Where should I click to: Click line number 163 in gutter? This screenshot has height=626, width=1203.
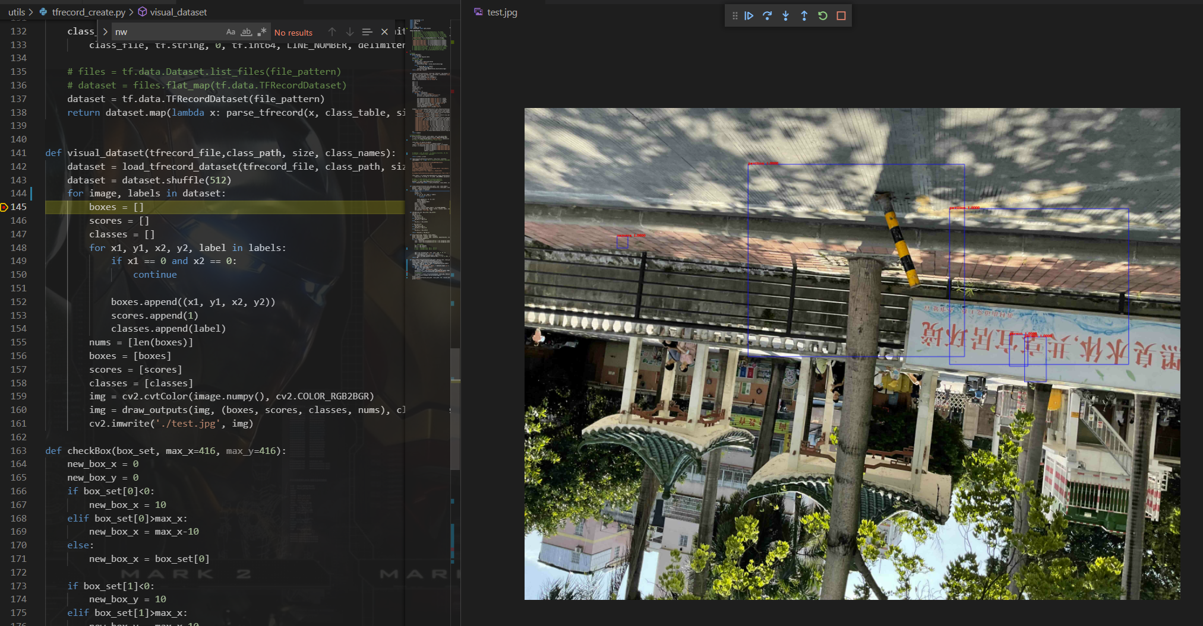click(18, 451)
